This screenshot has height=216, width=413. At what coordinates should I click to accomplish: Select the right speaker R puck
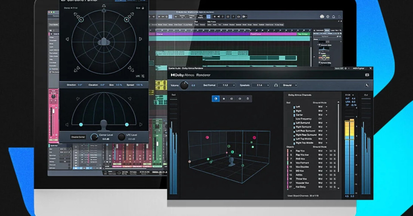127,20
